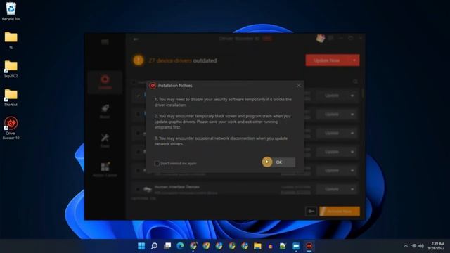The height and width of the screenshot is (253, 450).
Task: Expand the Update Now dropdown arrow
Action: [354, 60]
